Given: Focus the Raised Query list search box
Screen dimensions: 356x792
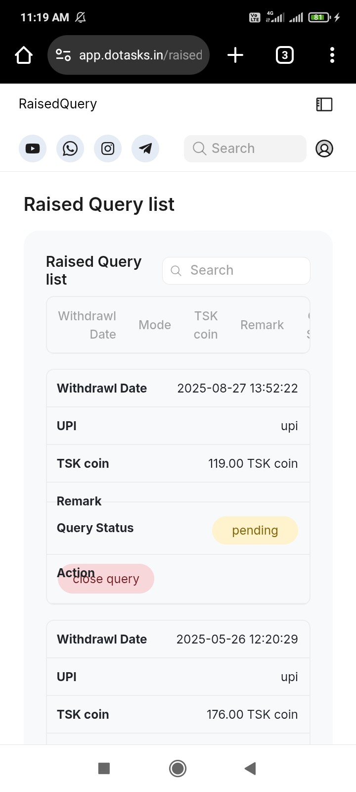Looking at the screenshot, I should tap(236, 271).
